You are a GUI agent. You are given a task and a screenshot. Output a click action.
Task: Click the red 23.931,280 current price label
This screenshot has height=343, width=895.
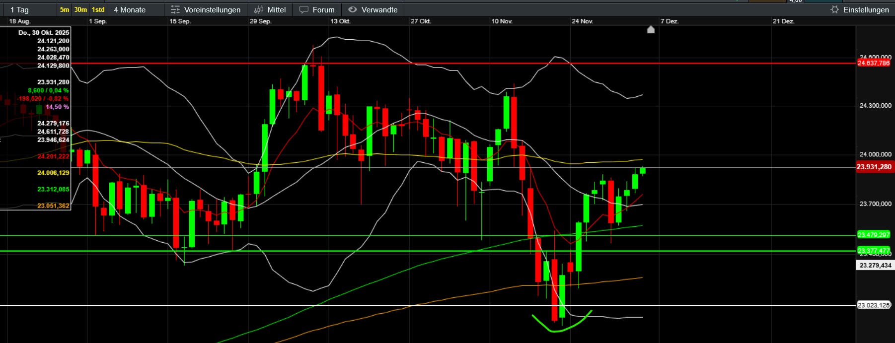point(875,167)
